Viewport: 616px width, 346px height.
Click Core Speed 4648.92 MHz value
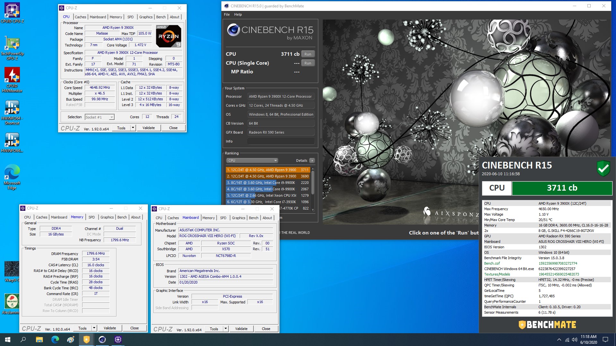point(100,87)
